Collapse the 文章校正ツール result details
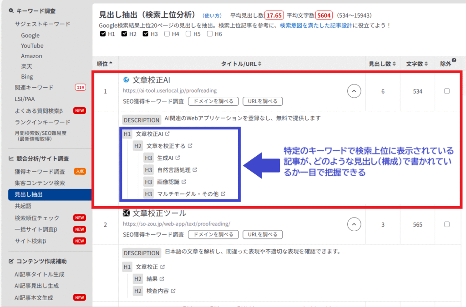 click(354, 224)
